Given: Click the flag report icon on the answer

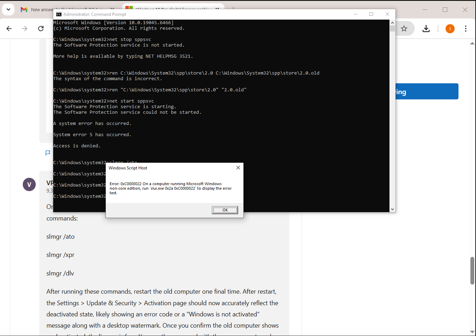Looking at the screenshot, I should [48, 153].
